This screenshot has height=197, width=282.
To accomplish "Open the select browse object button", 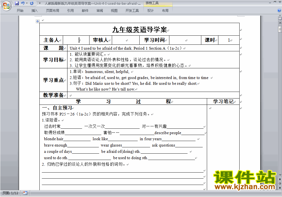I will pyautogui.click(x=280, y=183).
